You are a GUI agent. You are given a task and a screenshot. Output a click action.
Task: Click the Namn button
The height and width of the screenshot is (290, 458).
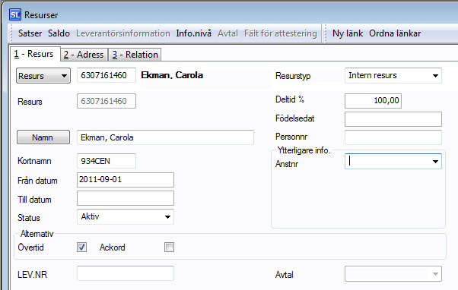(x=43, y=137)
